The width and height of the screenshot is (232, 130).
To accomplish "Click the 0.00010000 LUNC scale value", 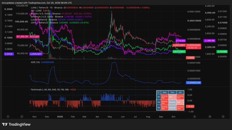I will tap(194, 21).
